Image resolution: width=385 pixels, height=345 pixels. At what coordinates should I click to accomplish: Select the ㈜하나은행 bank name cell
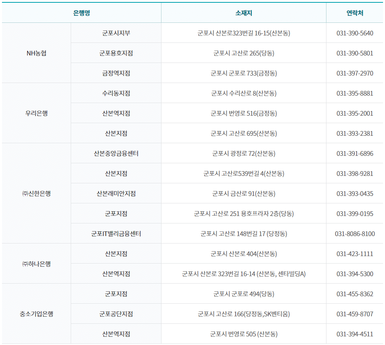tap(36, 263)
